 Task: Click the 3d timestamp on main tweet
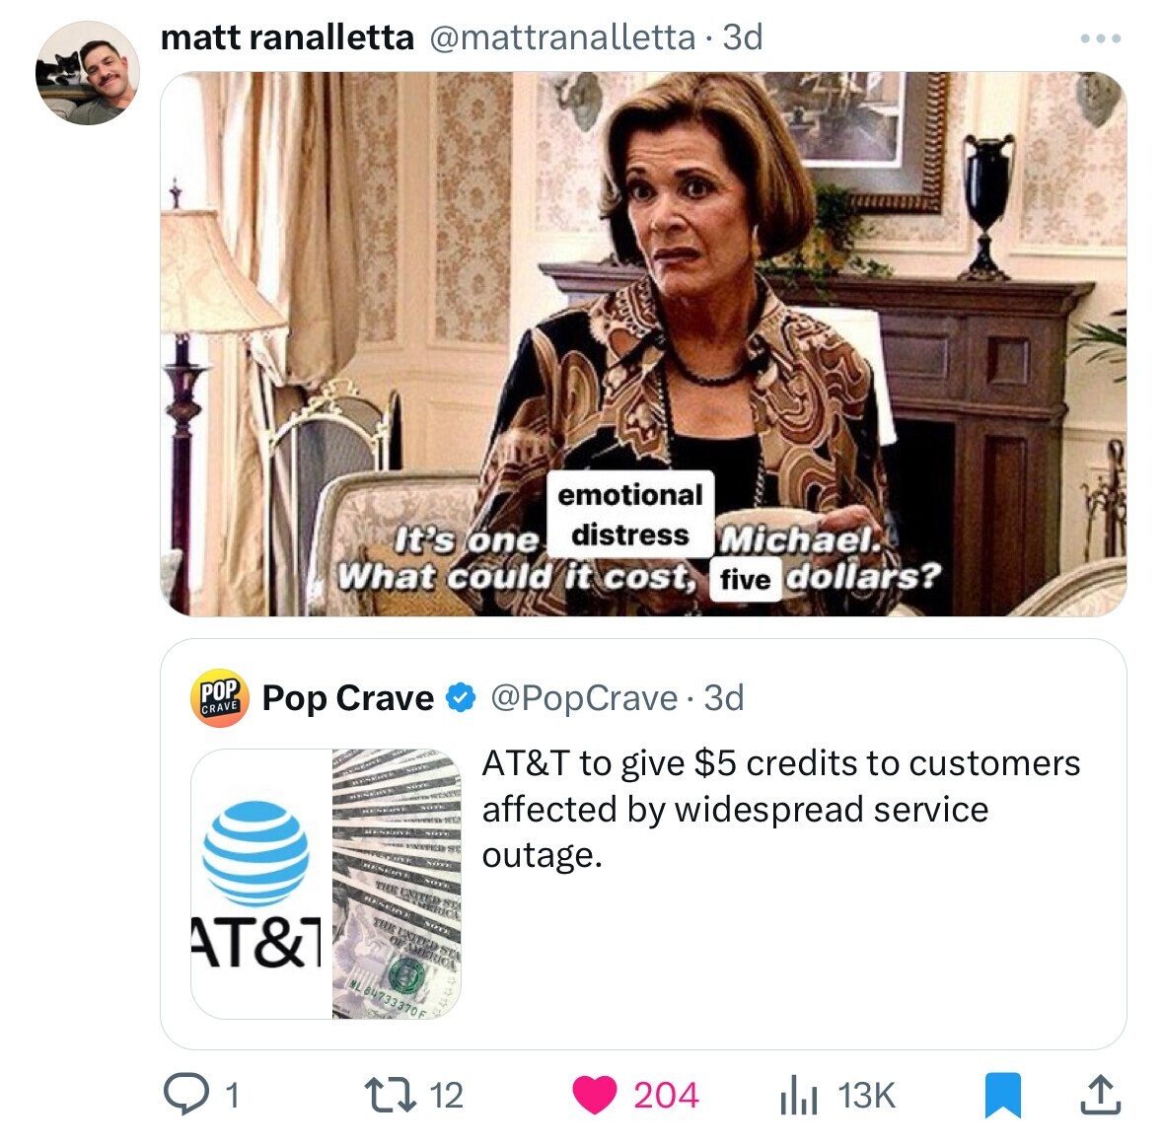click(743, 37)
